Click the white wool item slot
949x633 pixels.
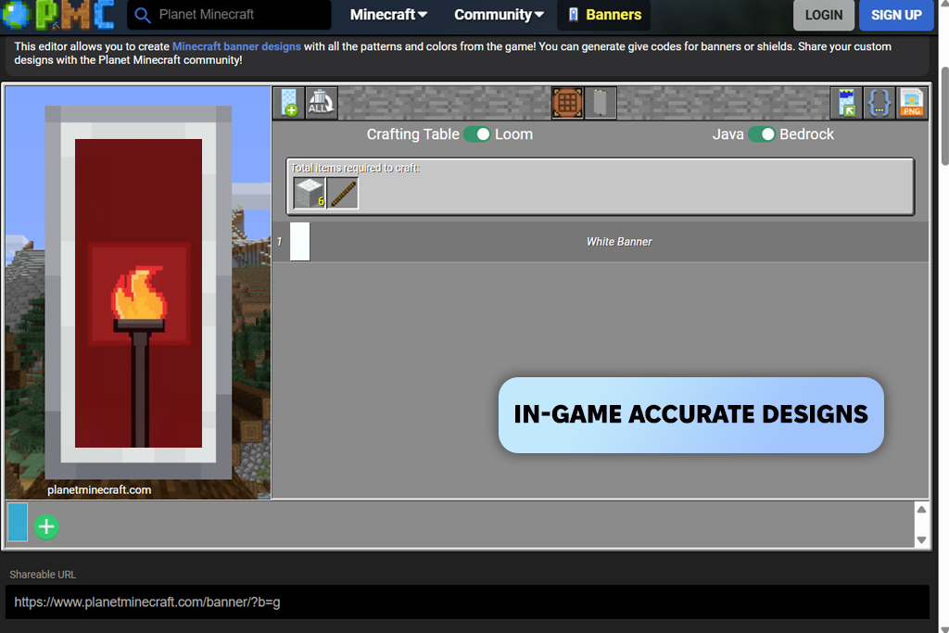click(310, 193)
